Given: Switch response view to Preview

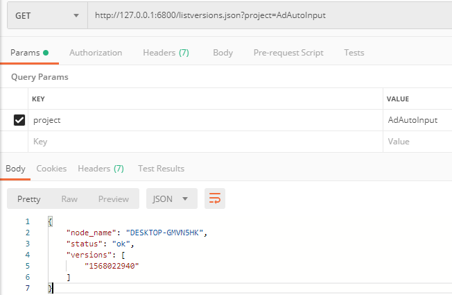Looking at the screenshot, I should click(113, 199).
